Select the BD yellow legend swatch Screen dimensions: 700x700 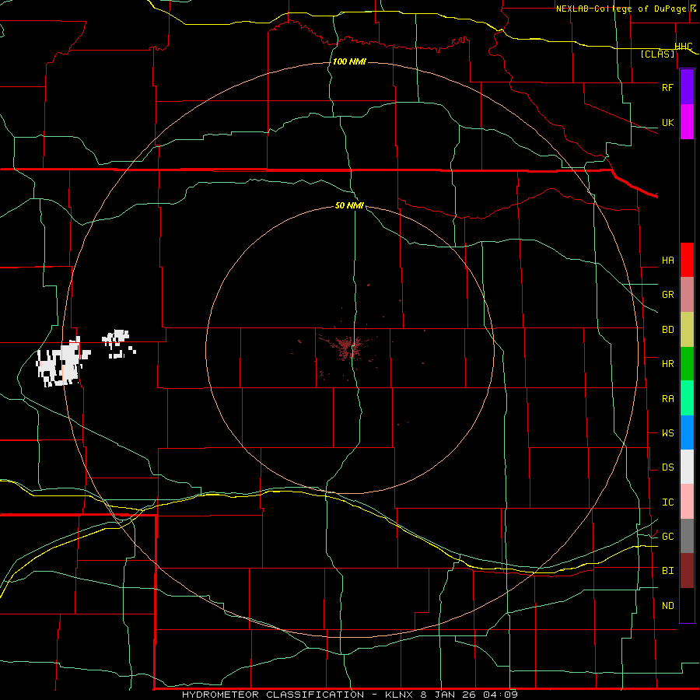[x=687, y=329]
